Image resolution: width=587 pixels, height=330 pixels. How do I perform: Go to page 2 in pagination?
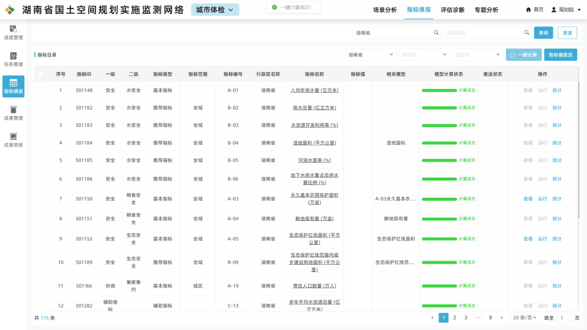454,318
